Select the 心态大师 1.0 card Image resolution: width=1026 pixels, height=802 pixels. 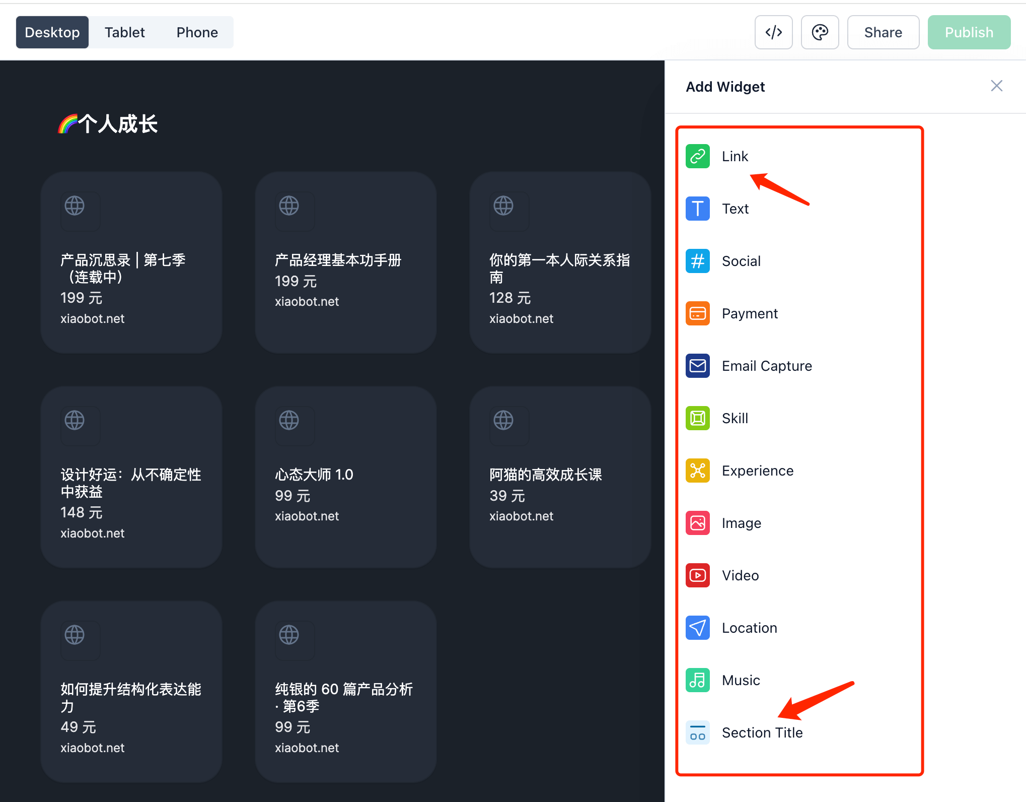click(345, 476)
